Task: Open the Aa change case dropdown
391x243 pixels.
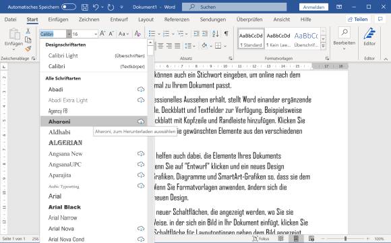Action: pyautogui.click(x=123, y=34)
